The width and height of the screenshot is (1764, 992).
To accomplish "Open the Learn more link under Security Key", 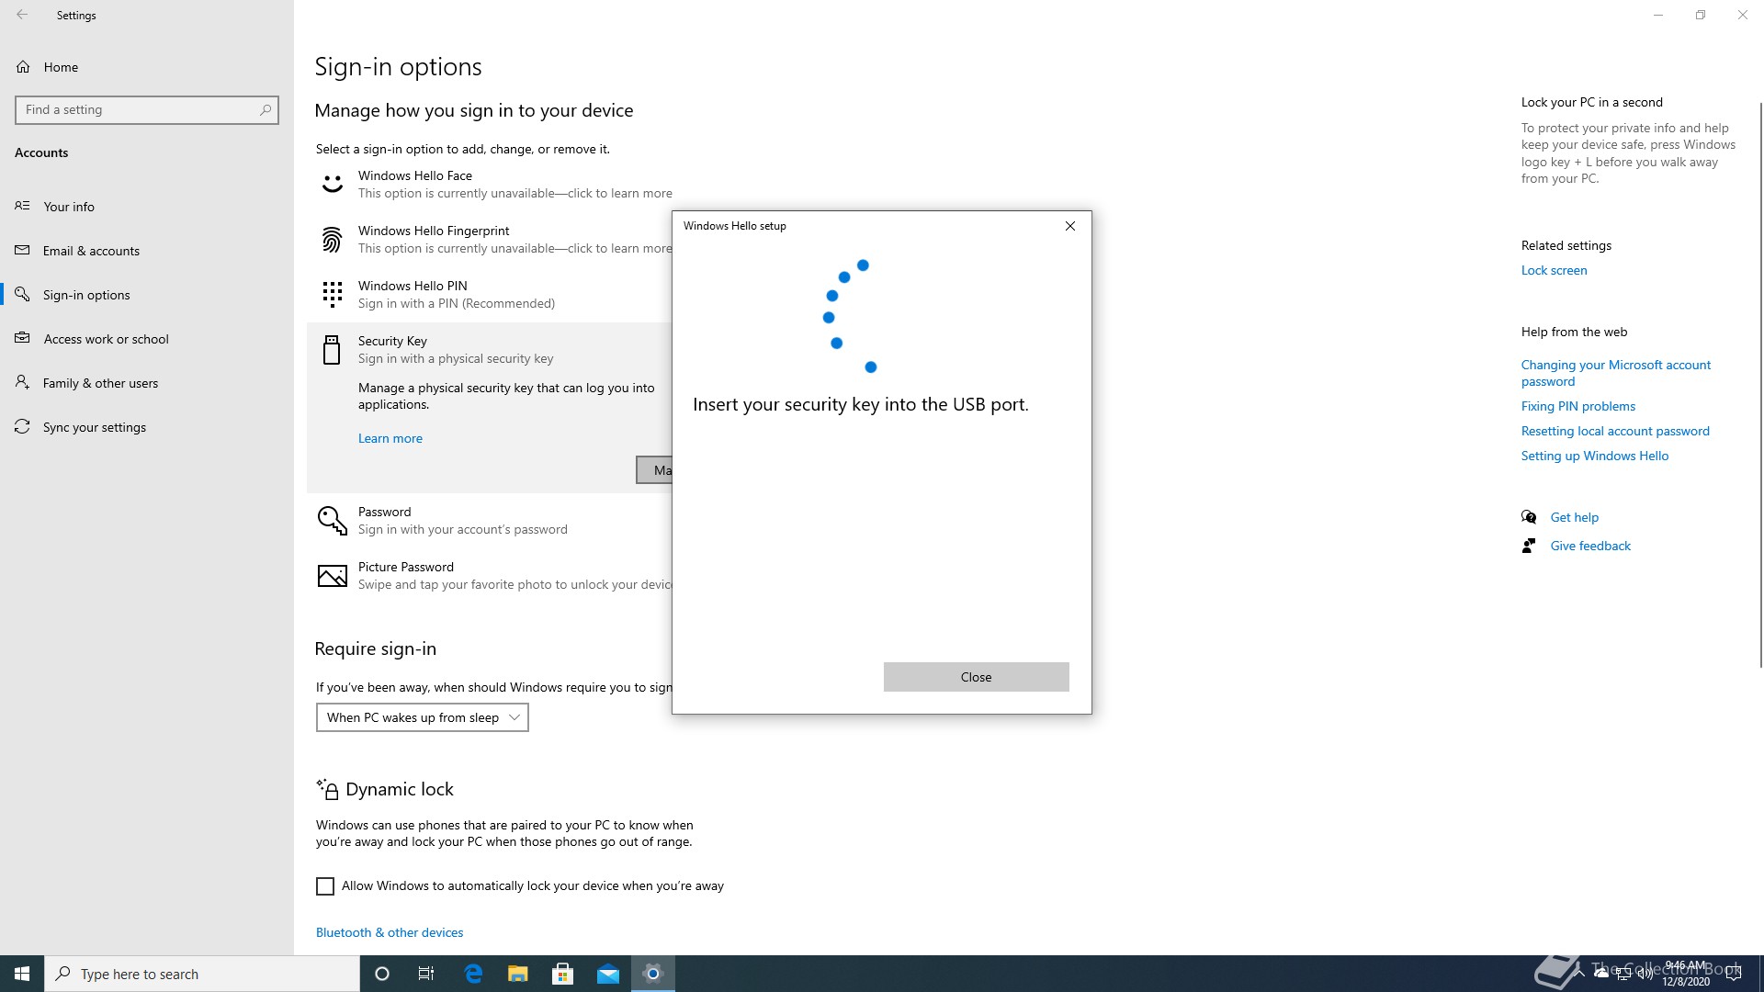I will pyautogui.click(x=390, y=438).
